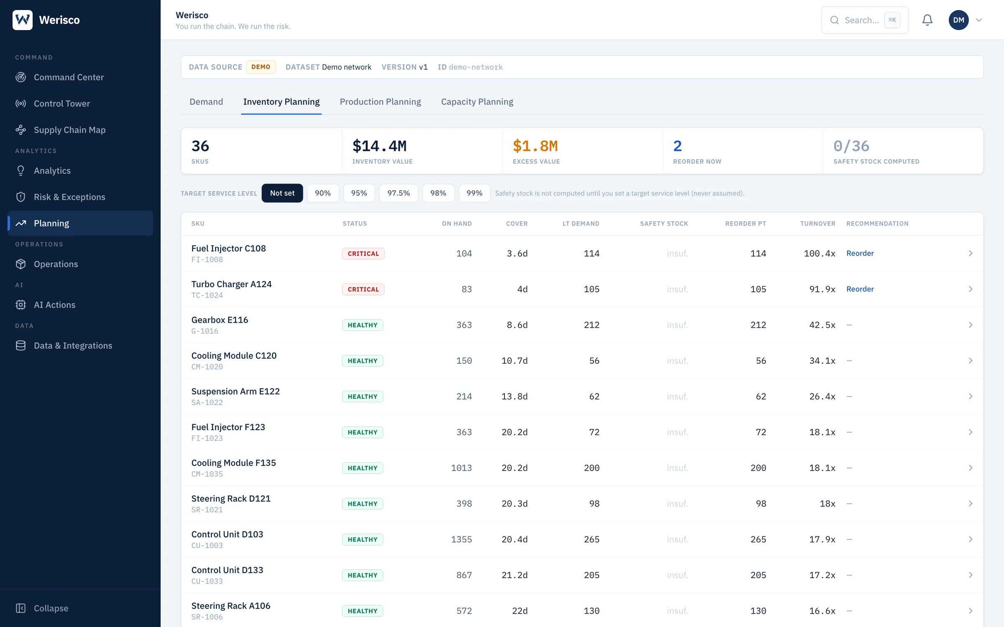This screenshot has height=627, width=1004.
Task: Click the Werisco logo icon
Action: [23, 20]
